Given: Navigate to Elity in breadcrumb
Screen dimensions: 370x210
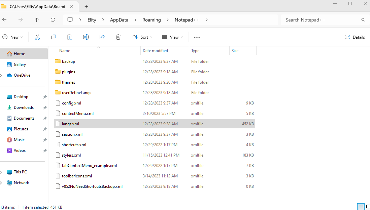Looking at the screenshot, I should pyautogui.click(x=92, y=20).
